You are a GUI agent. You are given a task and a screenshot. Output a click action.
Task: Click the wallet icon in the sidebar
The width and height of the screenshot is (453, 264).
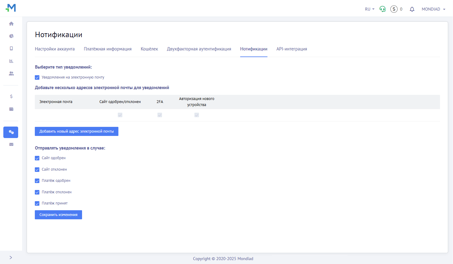[x=11, y=109]
